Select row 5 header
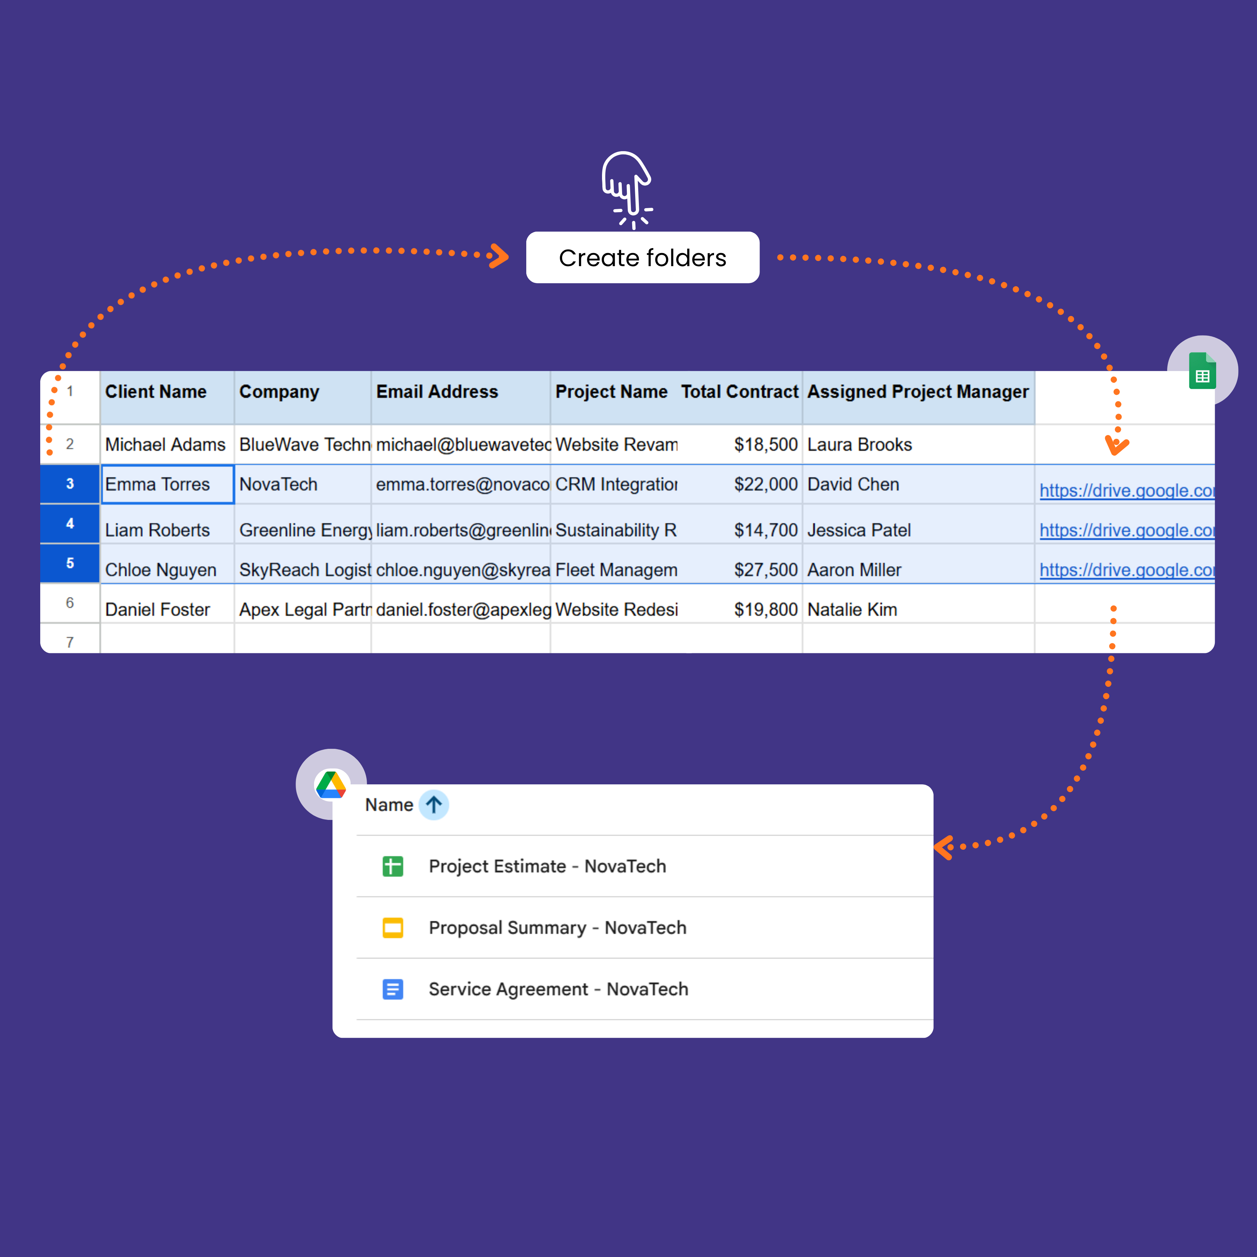 [70, 563]
